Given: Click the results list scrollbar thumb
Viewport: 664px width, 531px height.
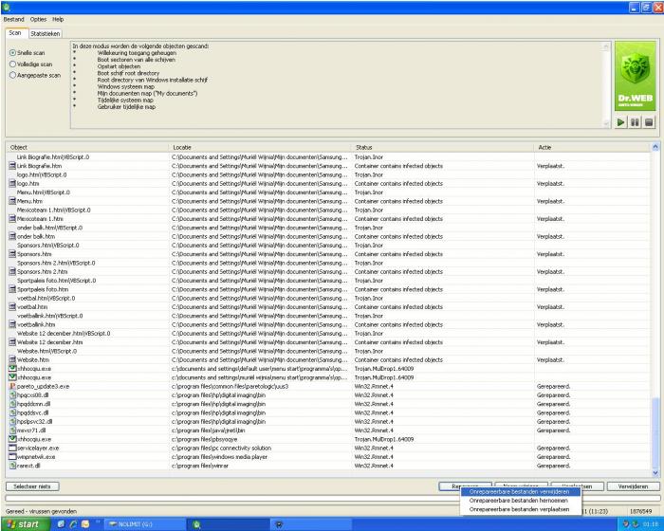Looking at the screenshot, I should click(x=655, y=432).
